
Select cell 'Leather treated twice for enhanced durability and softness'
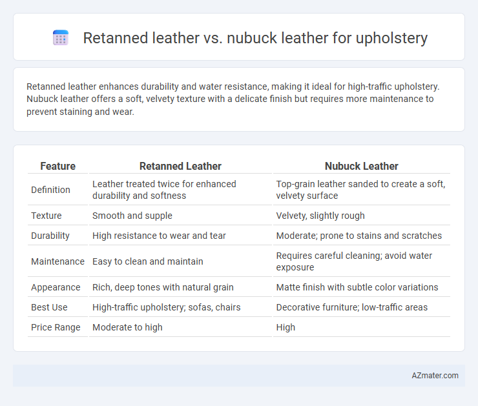coord(180,190)
